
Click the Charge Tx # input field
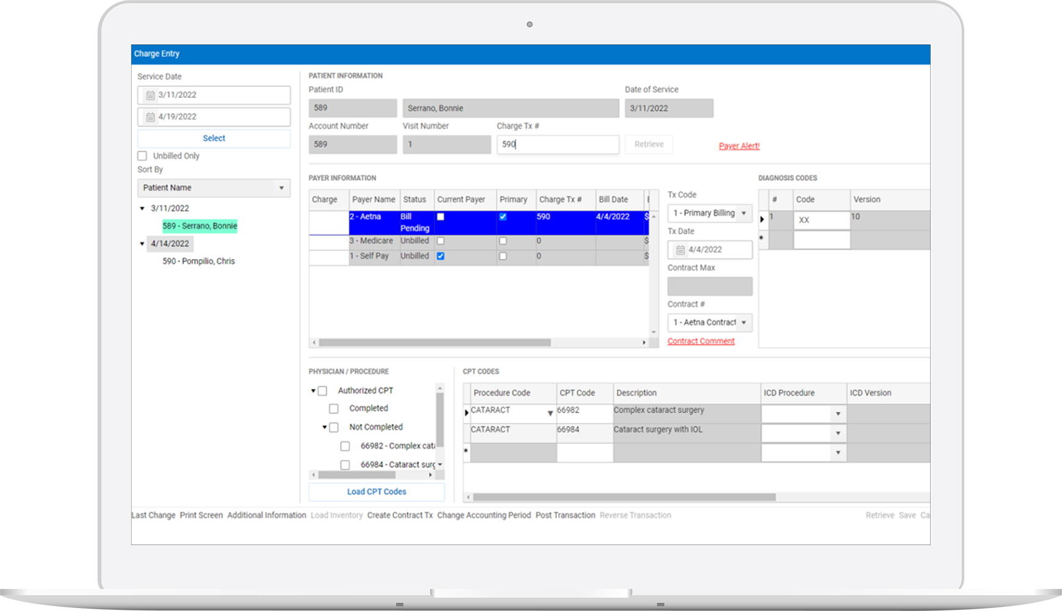click(558, 145)
